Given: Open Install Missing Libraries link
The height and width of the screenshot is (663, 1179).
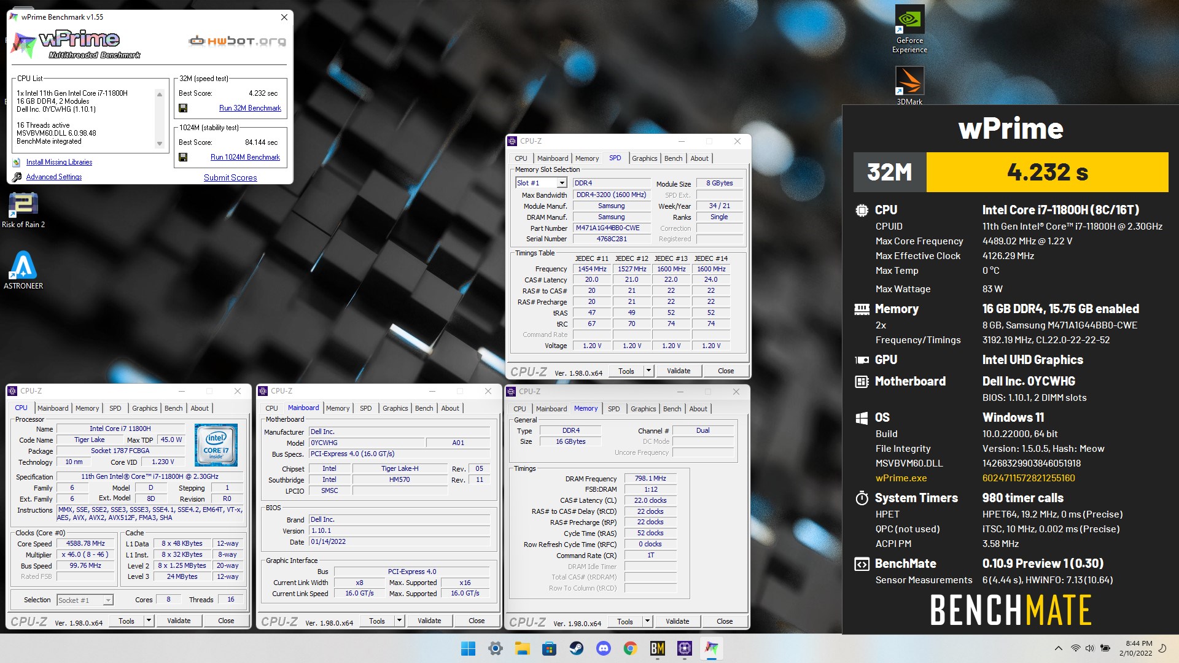Looking at the screenshot, I should [59, 163].
